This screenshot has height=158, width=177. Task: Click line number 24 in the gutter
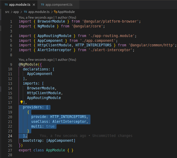[x=10, y=136]
